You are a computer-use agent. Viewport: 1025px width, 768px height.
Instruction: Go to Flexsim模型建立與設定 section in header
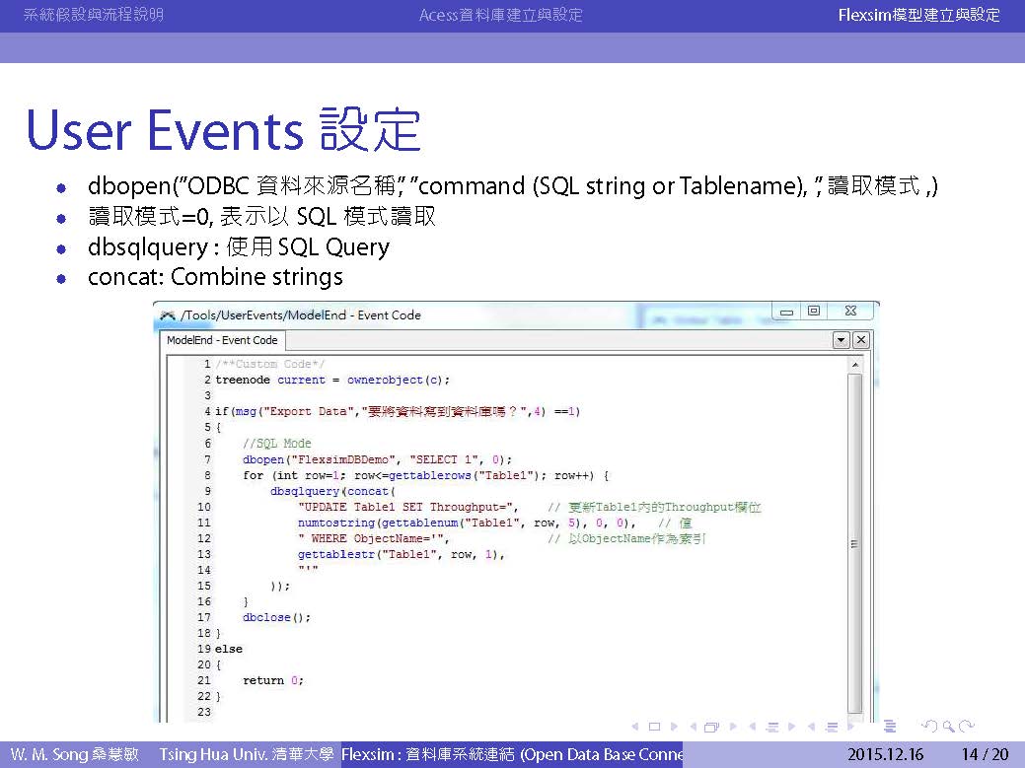pyautogui.click(x=918, y=15)
